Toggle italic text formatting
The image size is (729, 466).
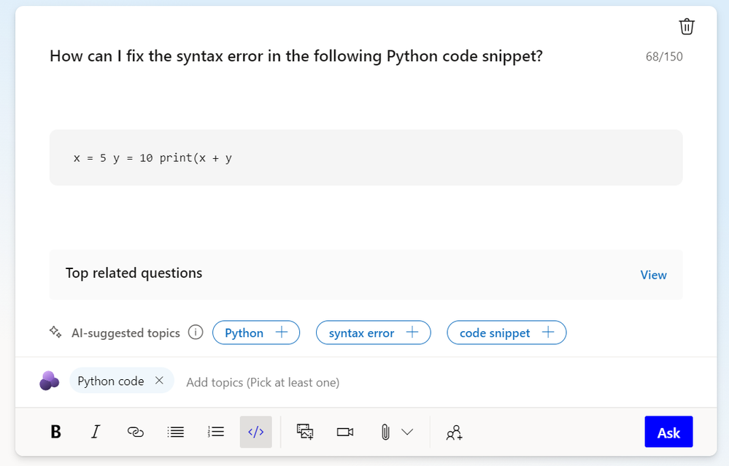click(x=96, y=432)
